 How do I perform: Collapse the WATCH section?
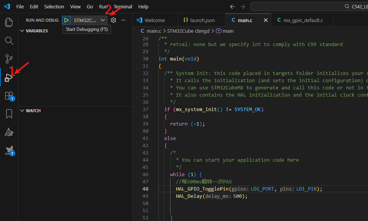pyautogui.click(x=30, y=110)
